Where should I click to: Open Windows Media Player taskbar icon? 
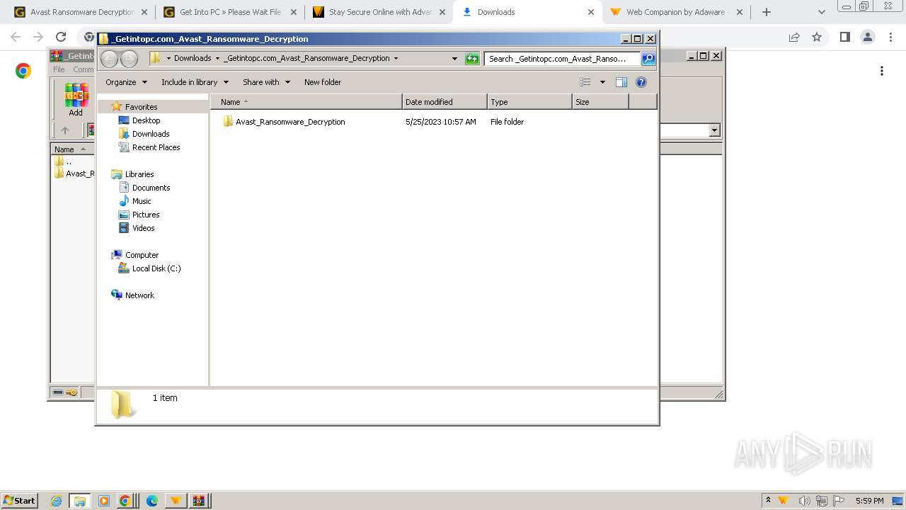[104, 501]
